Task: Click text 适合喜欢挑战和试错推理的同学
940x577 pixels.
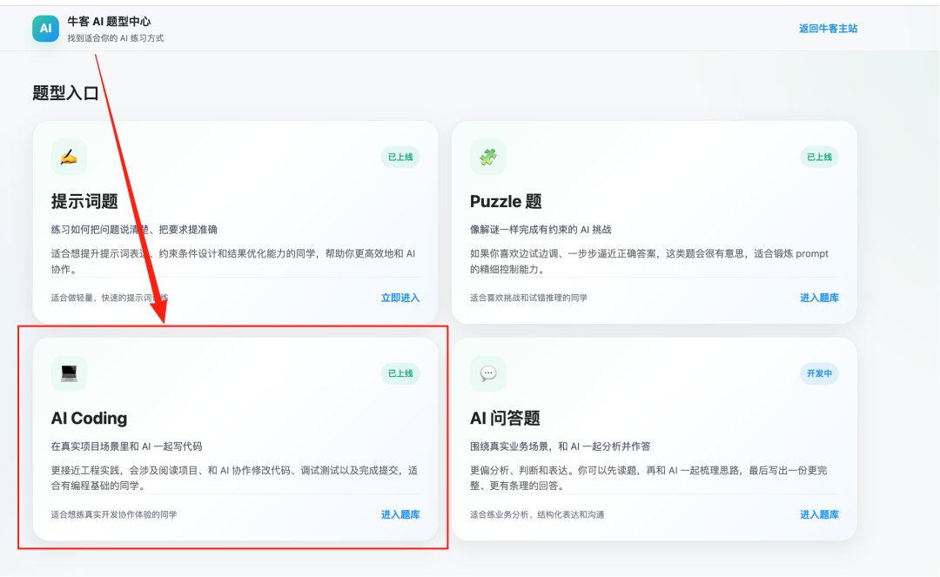Action: [x=529, y=298]
